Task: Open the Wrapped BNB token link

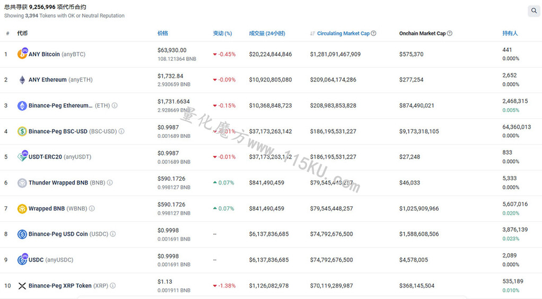Action: pos(58,209)
